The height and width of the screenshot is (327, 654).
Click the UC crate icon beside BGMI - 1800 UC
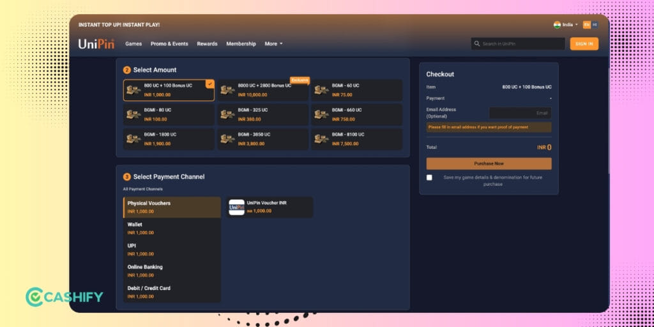pos(133,139)
